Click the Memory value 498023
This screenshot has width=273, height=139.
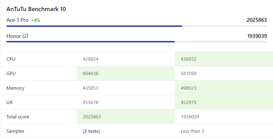click(x=188, y=88)
